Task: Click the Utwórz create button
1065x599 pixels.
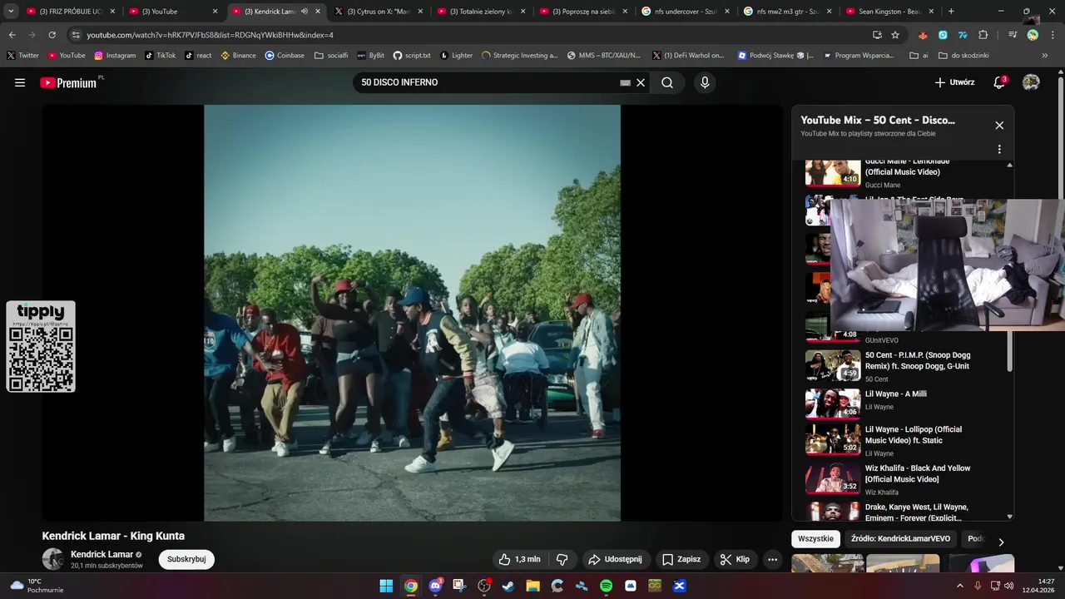Action: [954, 82]
